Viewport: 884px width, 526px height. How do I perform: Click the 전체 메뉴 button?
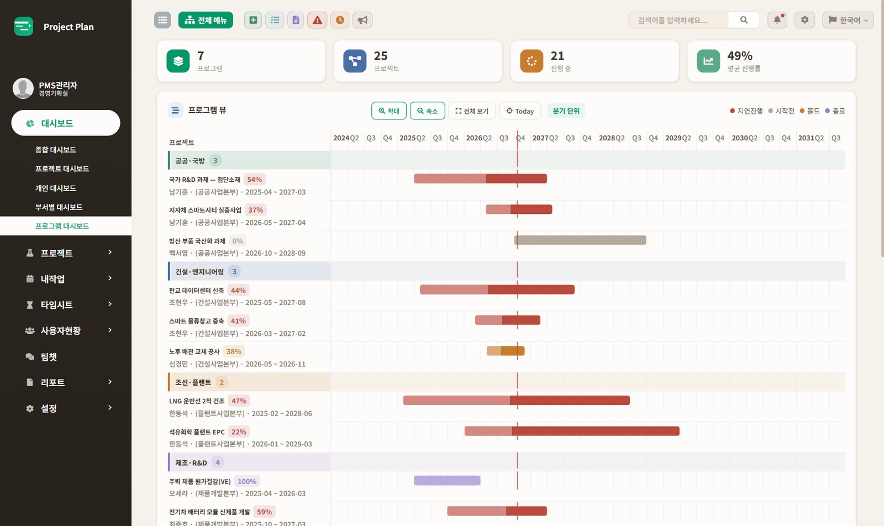pos(206,20)
